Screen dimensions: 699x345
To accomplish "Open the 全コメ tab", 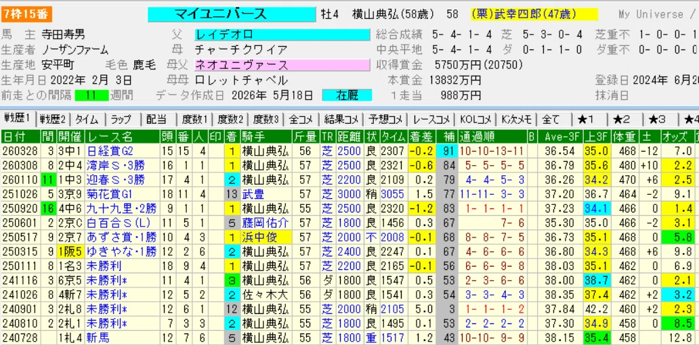I will (x=302, y=119).
